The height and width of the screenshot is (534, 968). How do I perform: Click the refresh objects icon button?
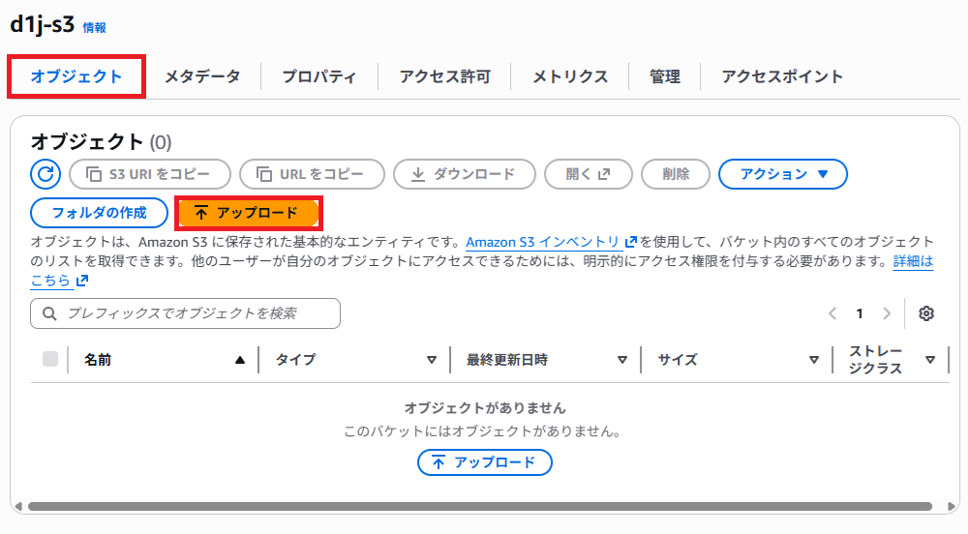tap(45, 174)
